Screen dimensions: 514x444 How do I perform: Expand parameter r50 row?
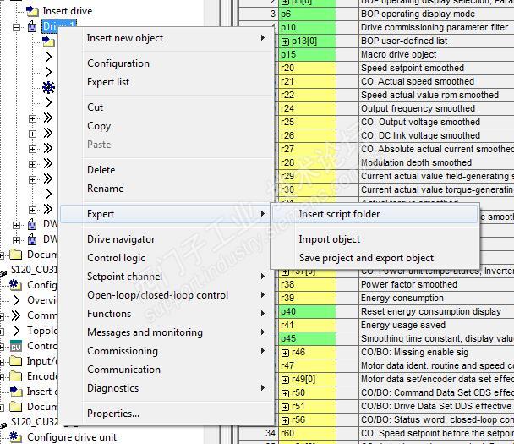(285, 393)
